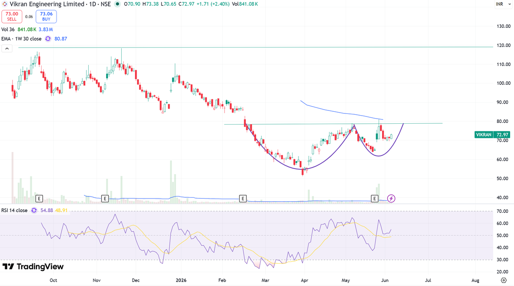Select the small purple handle curve drawing

[378, 155]
